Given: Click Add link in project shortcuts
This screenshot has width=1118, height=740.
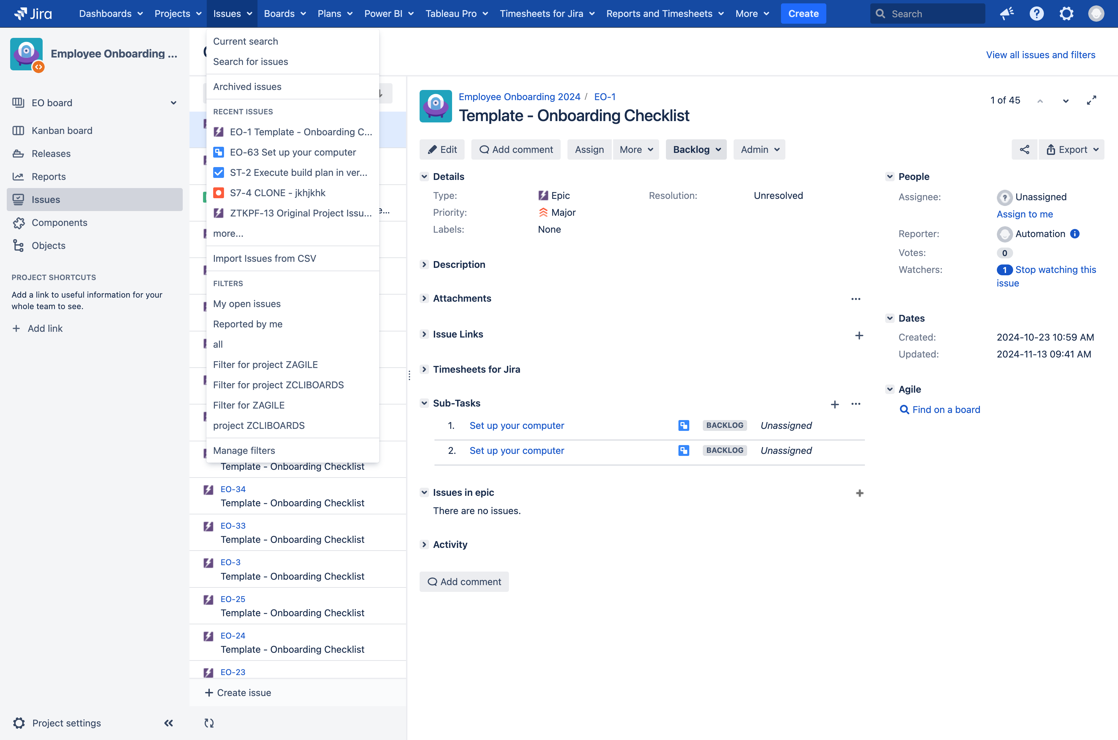Looking at the screenshot, I should coord(37,328).
